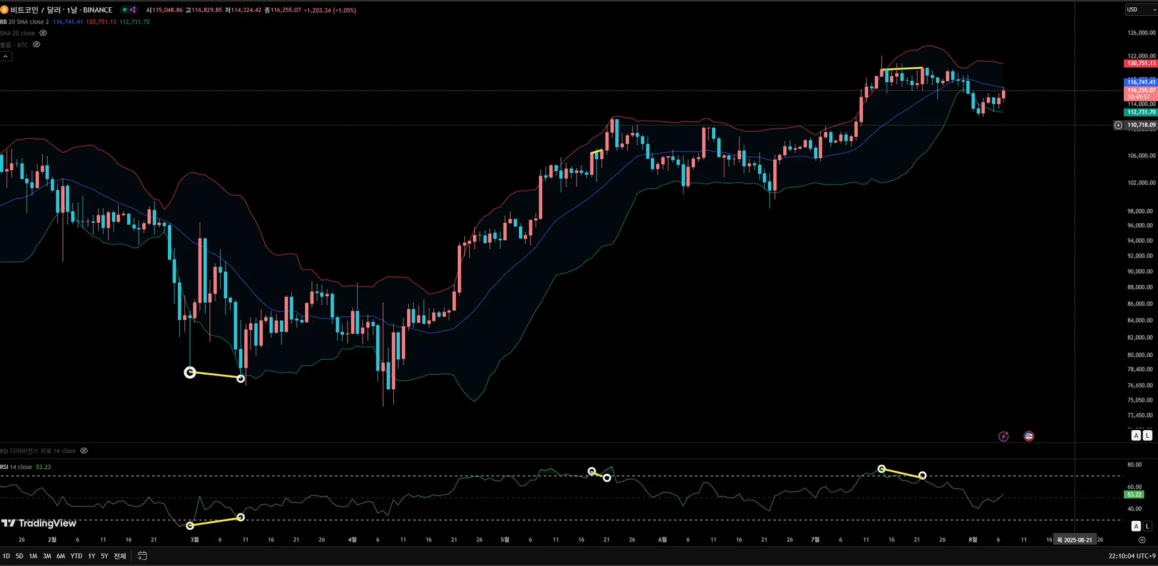1158x566 pixels.
Task: Click the RSI 14 close legend
Action: point(16,467)
